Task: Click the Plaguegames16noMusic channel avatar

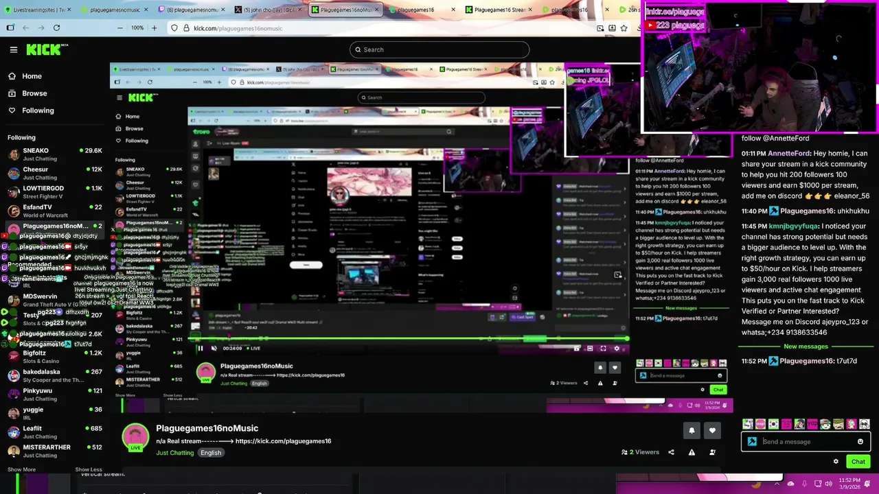Action: pos(135,437)
